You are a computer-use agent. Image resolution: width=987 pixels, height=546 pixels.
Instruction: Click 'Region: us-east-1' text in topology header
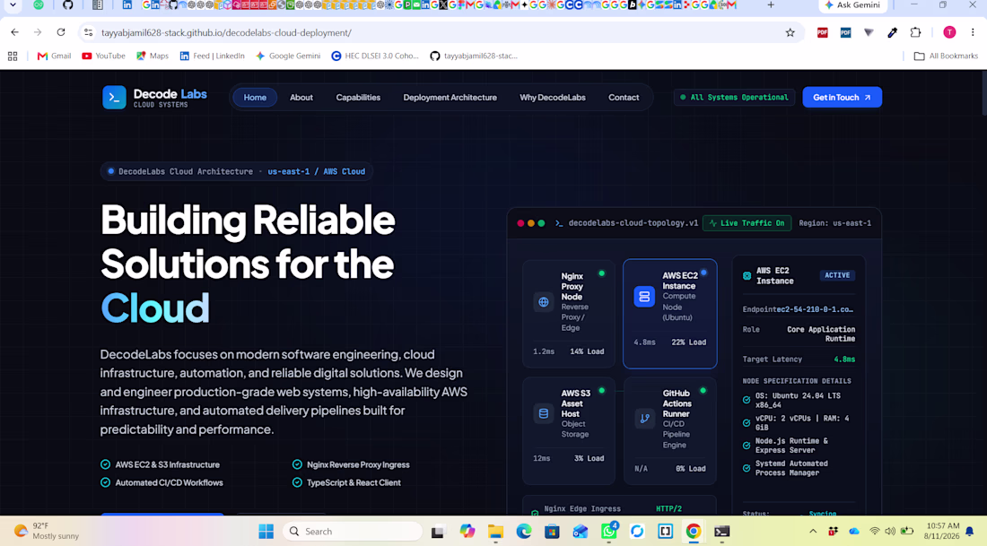tap(835, 223)
